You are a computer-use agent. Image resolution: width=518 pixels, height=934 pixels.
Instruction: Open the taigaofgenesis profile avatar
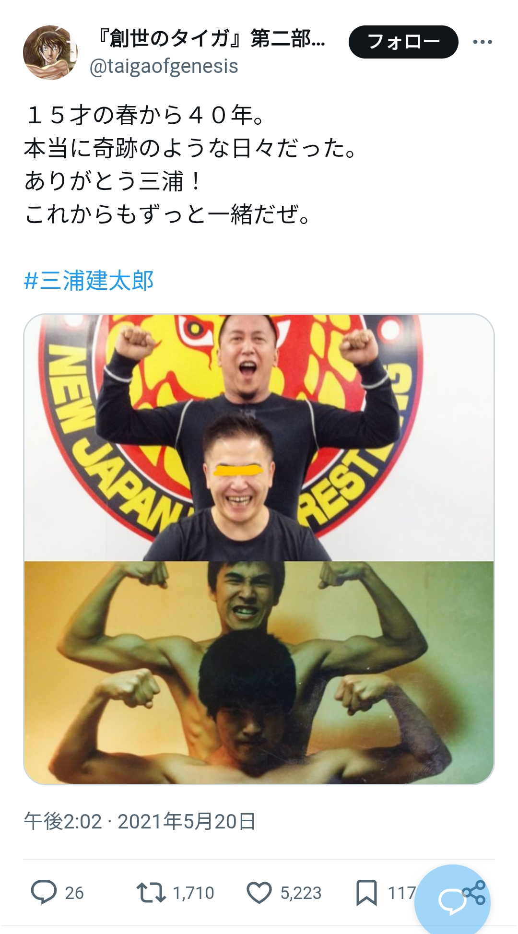coord(50,52)
